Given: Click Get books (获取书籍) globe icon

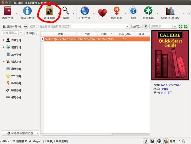Looking at the screenshot, I should (85, 11).
